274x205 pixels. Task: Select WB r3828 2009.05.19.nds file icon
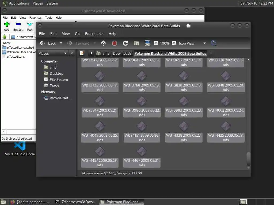(x=184, y=76)
